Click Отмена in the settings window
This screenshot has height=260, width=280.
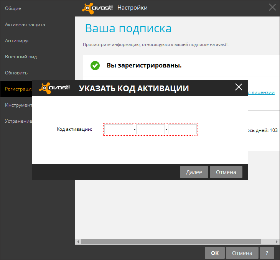tap(242, 253)
